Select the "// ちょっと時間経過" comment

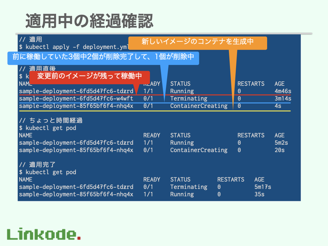coord(50,120)
